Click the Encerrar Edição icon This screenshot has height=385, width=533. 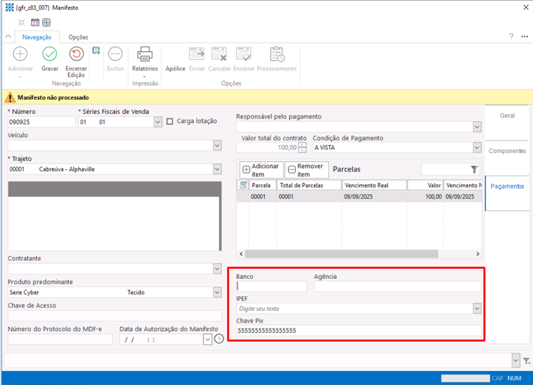pyautogui.click(x=76, y=54)
